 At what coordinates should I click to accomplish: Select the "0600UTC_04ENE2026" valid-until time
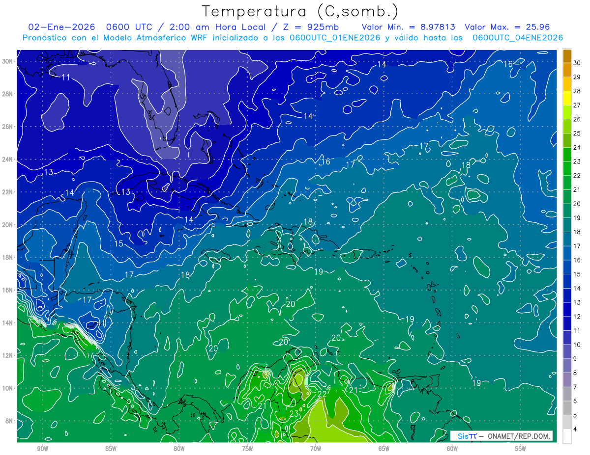click(x=518, y=38)
